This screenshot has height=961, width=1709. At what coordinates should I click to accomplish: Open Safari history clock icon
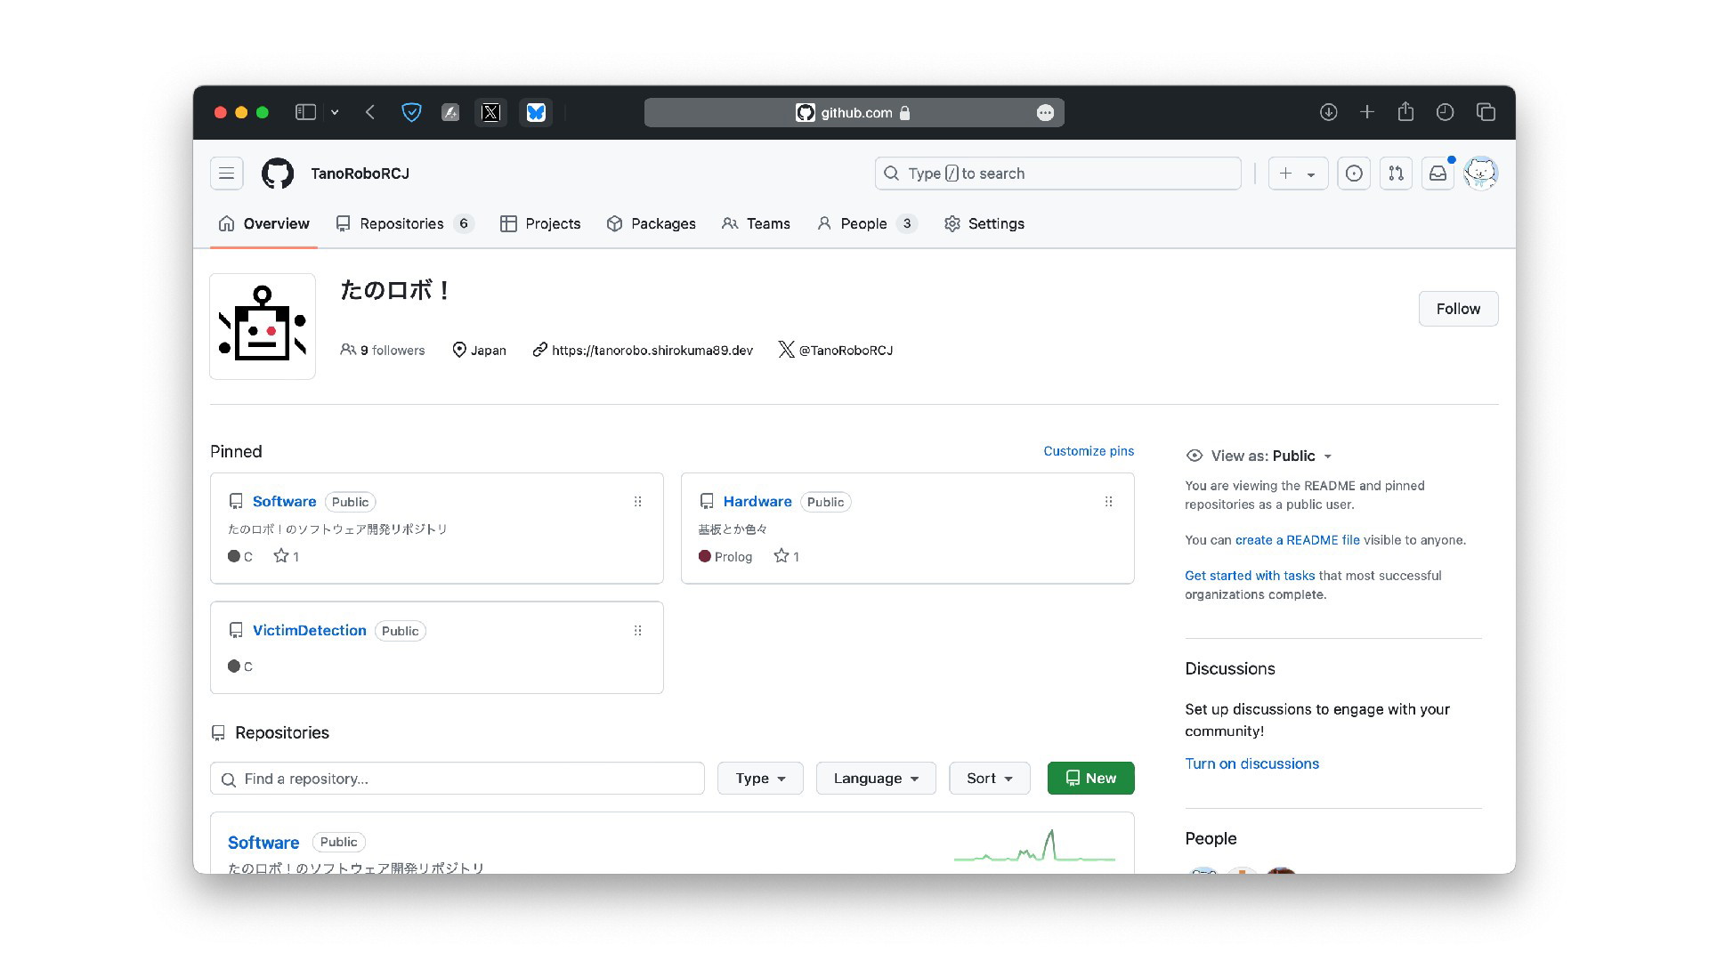click(x=1445, y=112)
